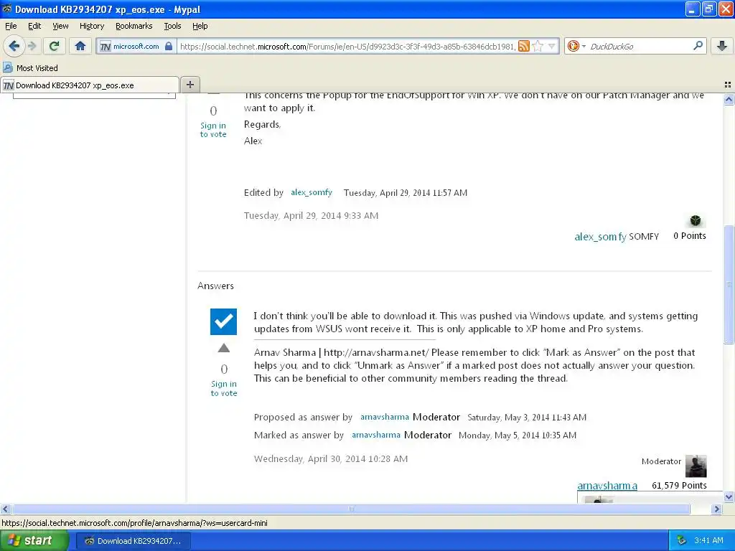Click the microsoft.com site identity label
This screenshot has height=551, width=735.
(x=136, y=46)
